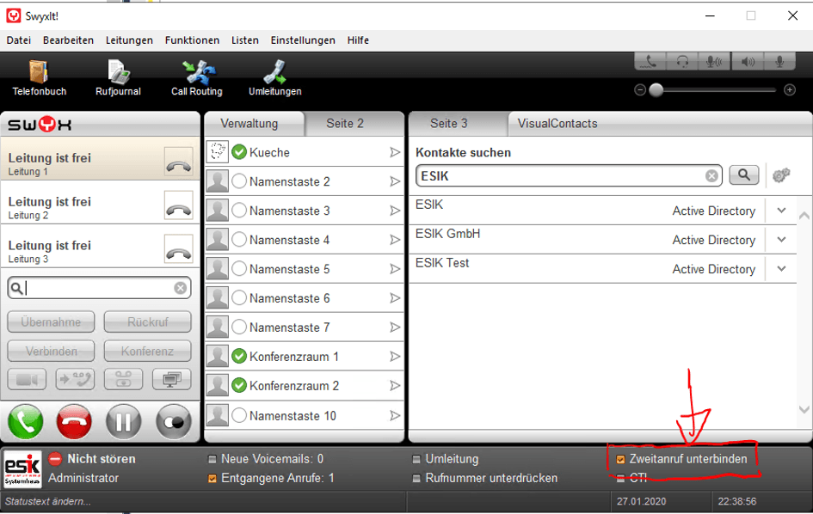Click the voicemail tape button
Image resolution: width=813 pixels, height=514 pixels.
click(x=123, y=379)
